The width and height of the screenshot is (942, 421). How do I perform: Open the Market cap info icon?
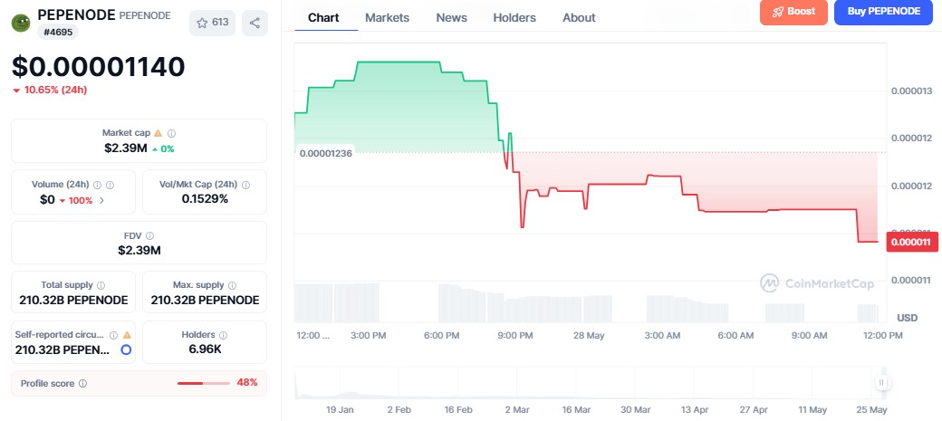pos(171,133)
